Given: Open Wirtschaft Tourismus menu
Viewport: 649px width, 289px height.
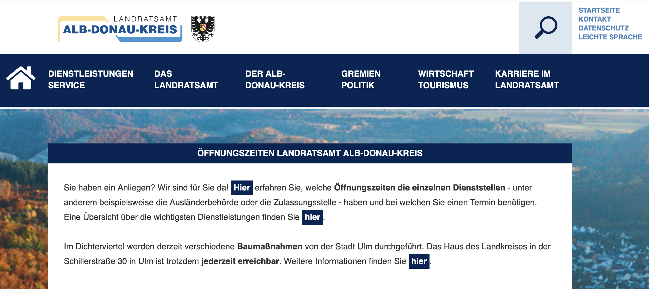Looking at the screenshot, I should 446,79.
